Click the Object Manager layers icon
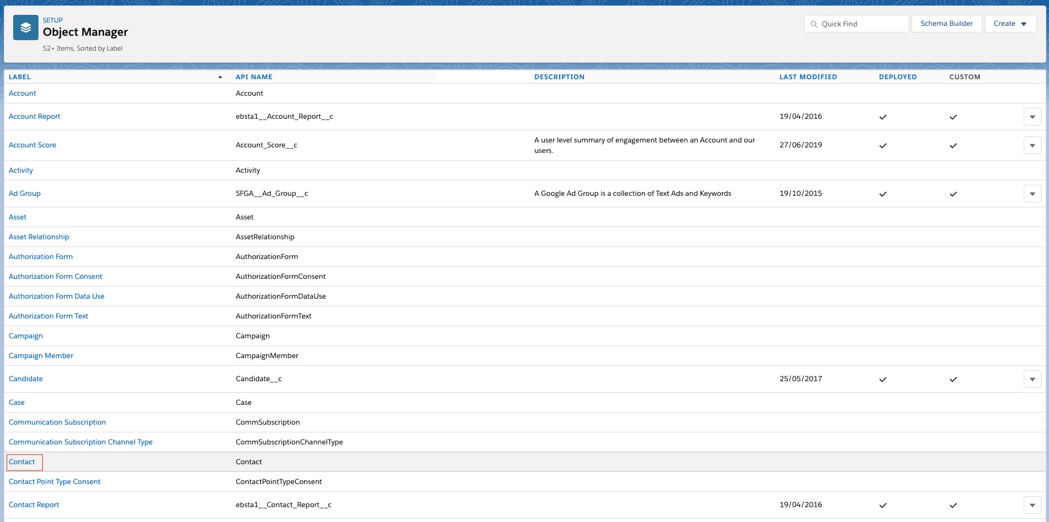Screen dimensions: 1049x522 coord(26,28)
